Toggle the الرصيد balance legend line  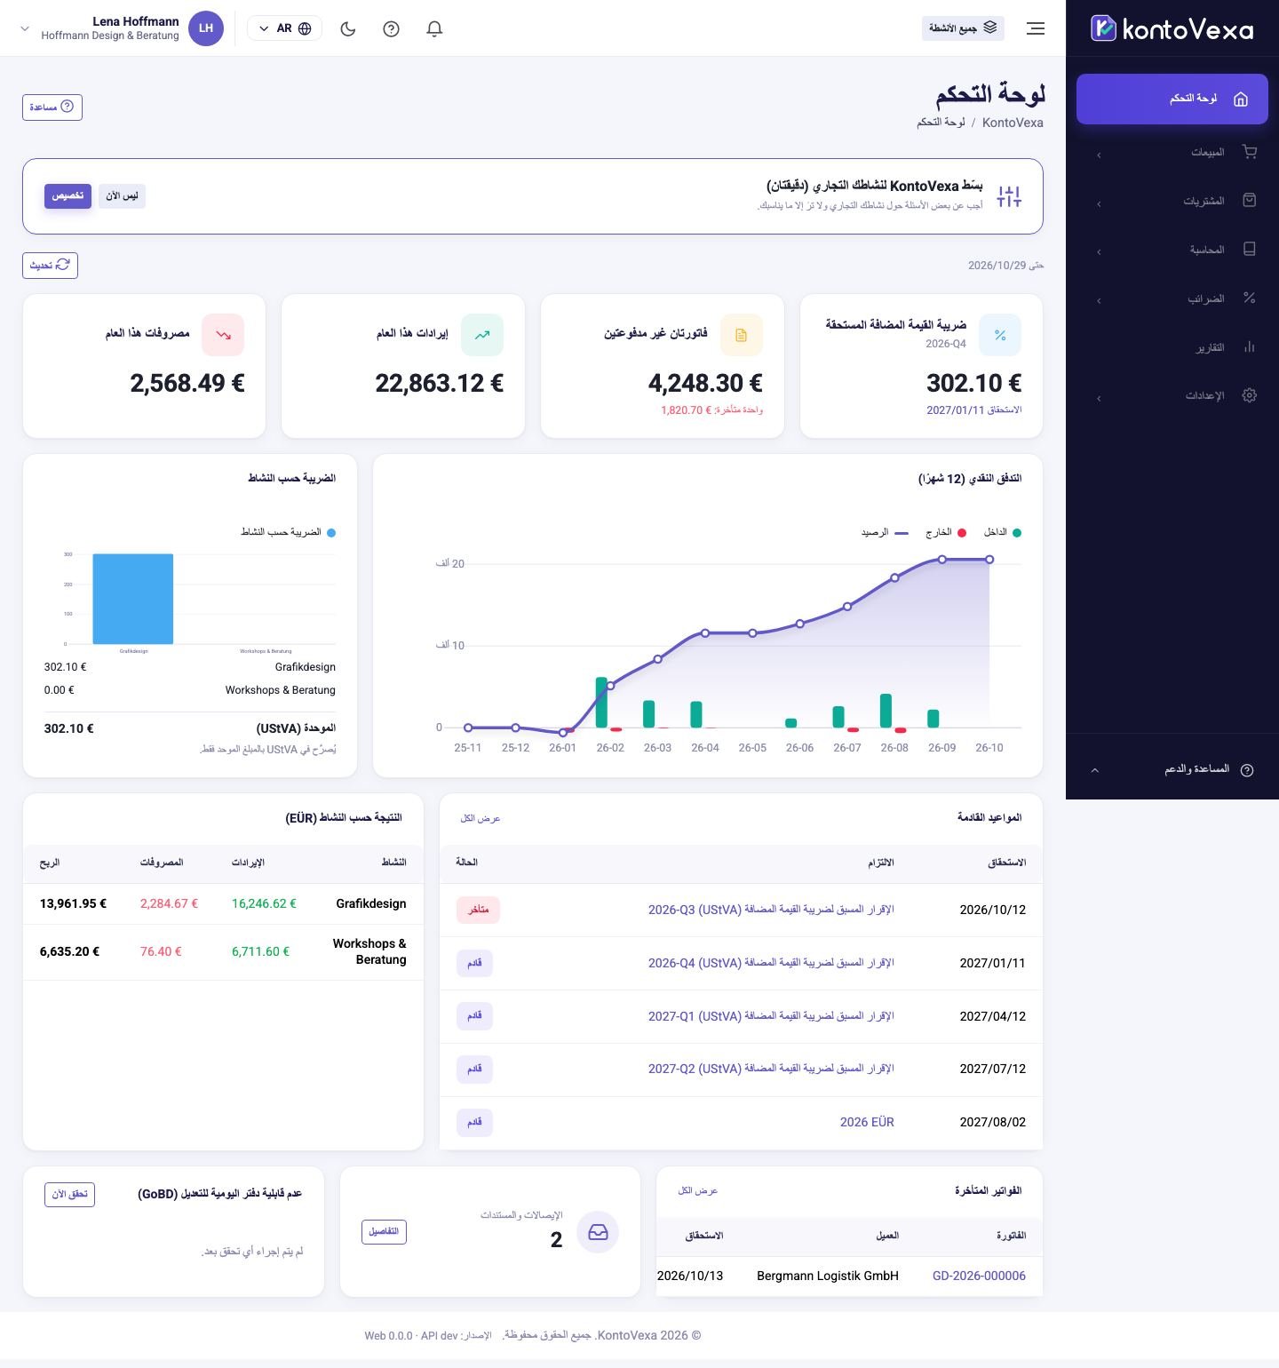pos(884,532)
